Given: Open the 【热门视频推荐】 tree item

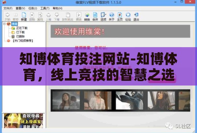Looking at the screenshot, I should [23, 41].
